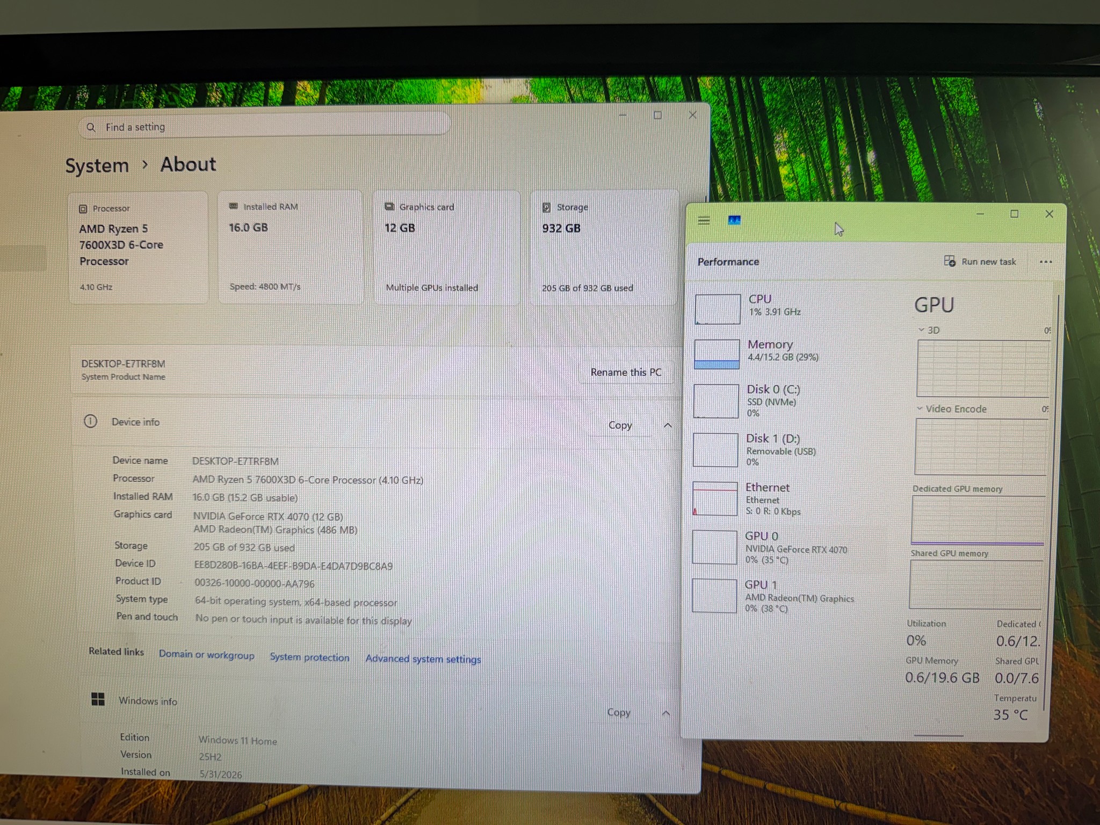Select GPU 1 AMD Radeon Graphics
The image size is (1100, 825).
point(773,596)
